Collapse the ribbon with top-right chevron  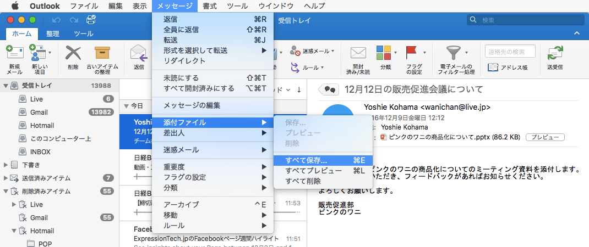coord(577,33)
